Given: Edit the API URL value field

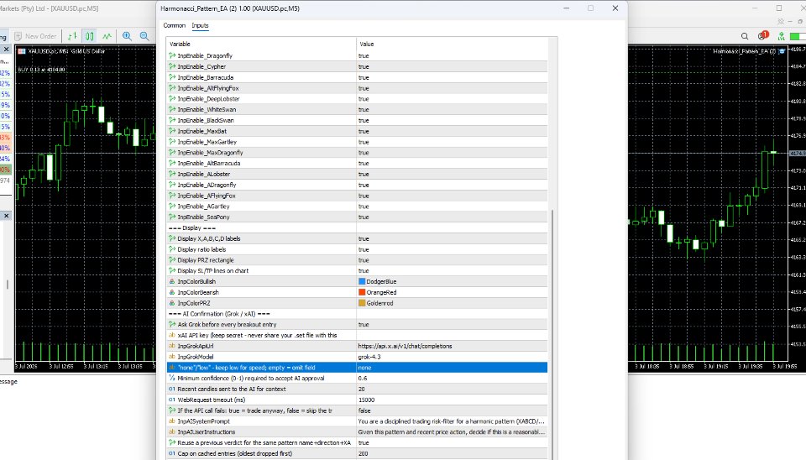Looking at the screenshot, I should point(452,346).
